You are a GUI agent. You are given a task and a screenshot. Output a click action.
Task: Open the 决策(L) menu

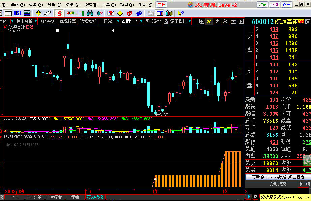pos(72,5)
